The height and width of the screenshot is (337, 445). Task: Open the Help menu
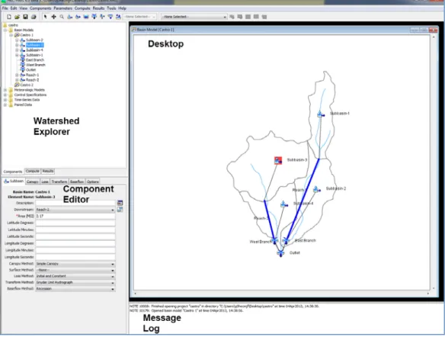(x=123, y=8)
